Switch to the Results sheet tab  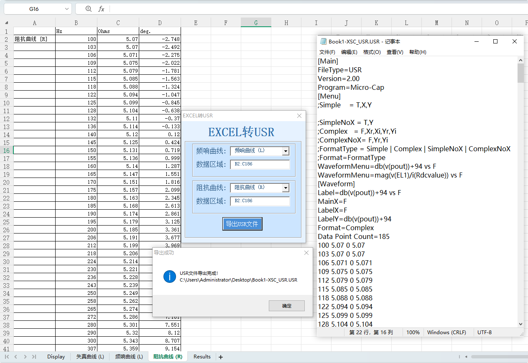[202, 357]
